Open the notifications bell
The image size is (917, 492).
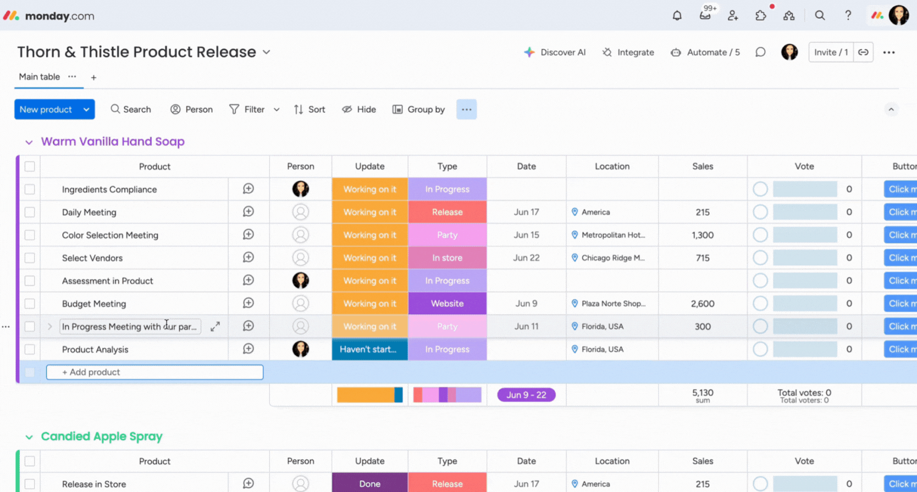pyautogui.click(x=677, y=15)
